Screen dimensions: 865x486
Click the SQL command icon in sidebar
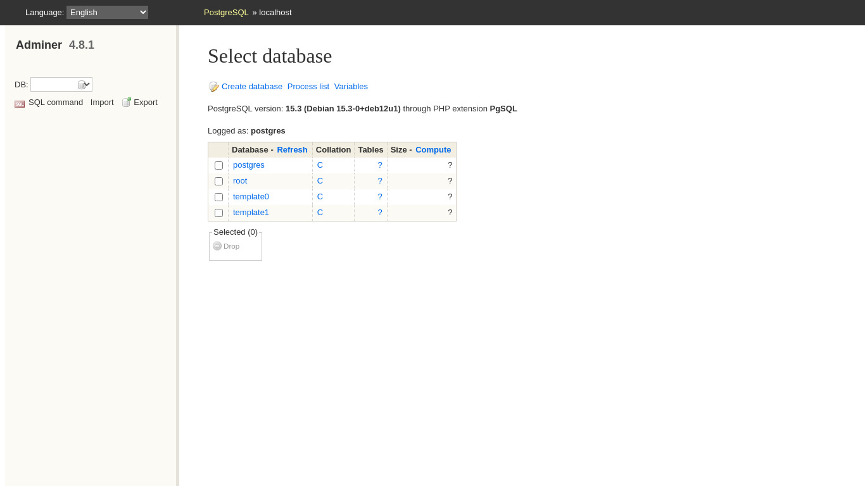(20, 103)
